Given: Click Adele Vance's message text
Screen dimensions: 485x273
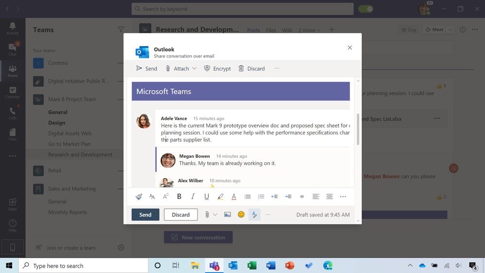Looking at the screenshot, I should (x=255, y=133).
